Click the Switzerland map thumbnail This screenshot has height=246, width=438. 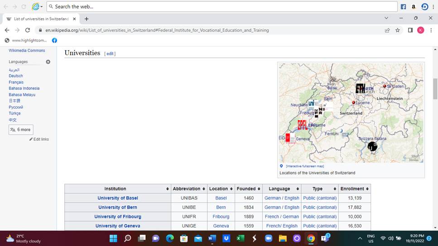click(351, 113)
